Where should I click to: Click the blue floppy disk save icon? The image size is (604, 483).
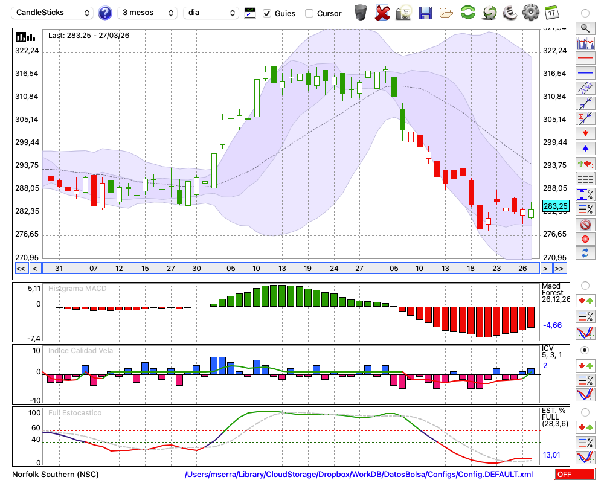tap(425, 12)
